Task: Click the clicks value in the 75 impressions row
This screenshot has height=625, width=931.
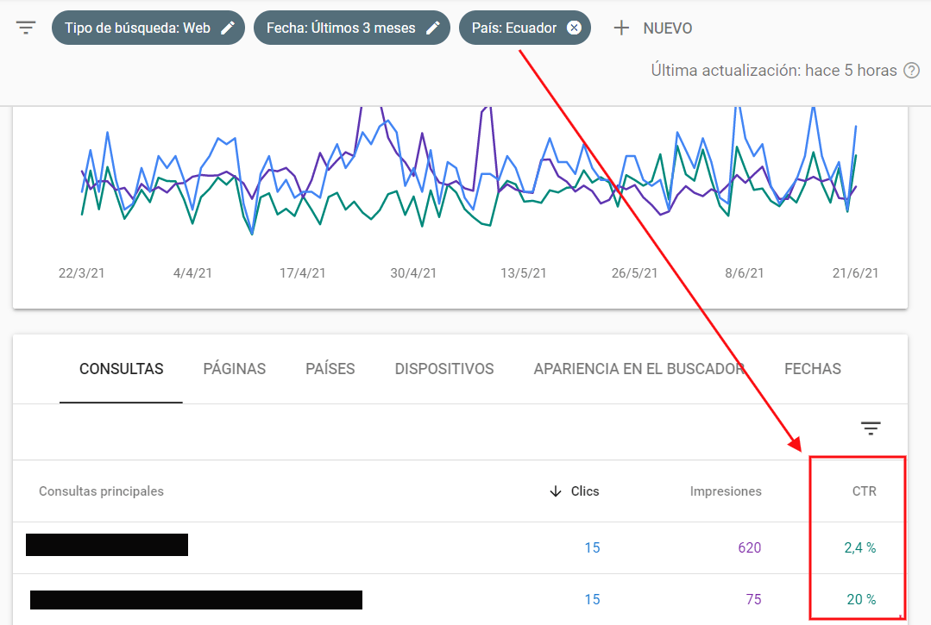Action: (x=592, y=599)
